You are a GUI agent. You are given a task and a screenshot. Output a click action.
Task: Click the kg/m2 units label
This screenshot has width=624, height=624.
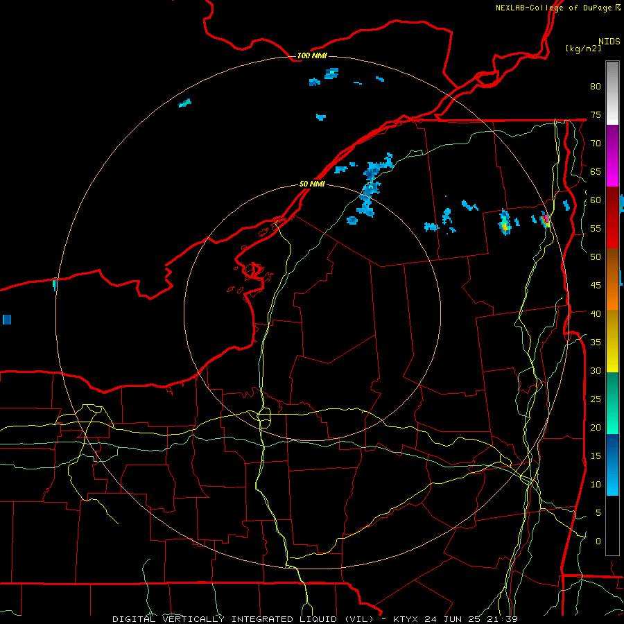coord(583,49)
